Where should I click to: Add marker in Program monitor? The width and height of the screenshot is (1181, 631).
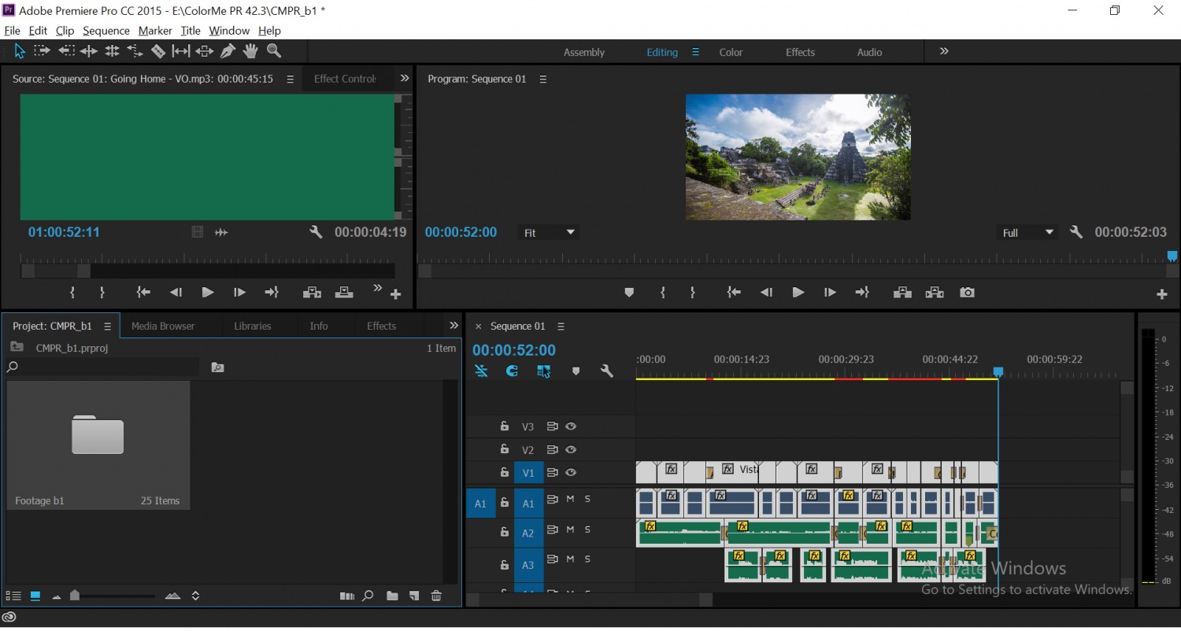tap(629, 293)
